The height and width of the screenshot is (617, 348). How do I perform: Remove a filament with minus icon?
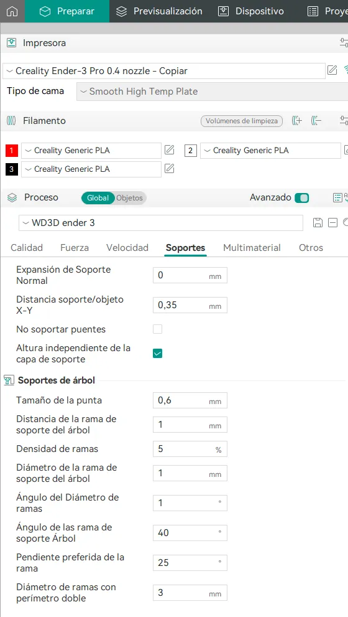click(316, 121)
